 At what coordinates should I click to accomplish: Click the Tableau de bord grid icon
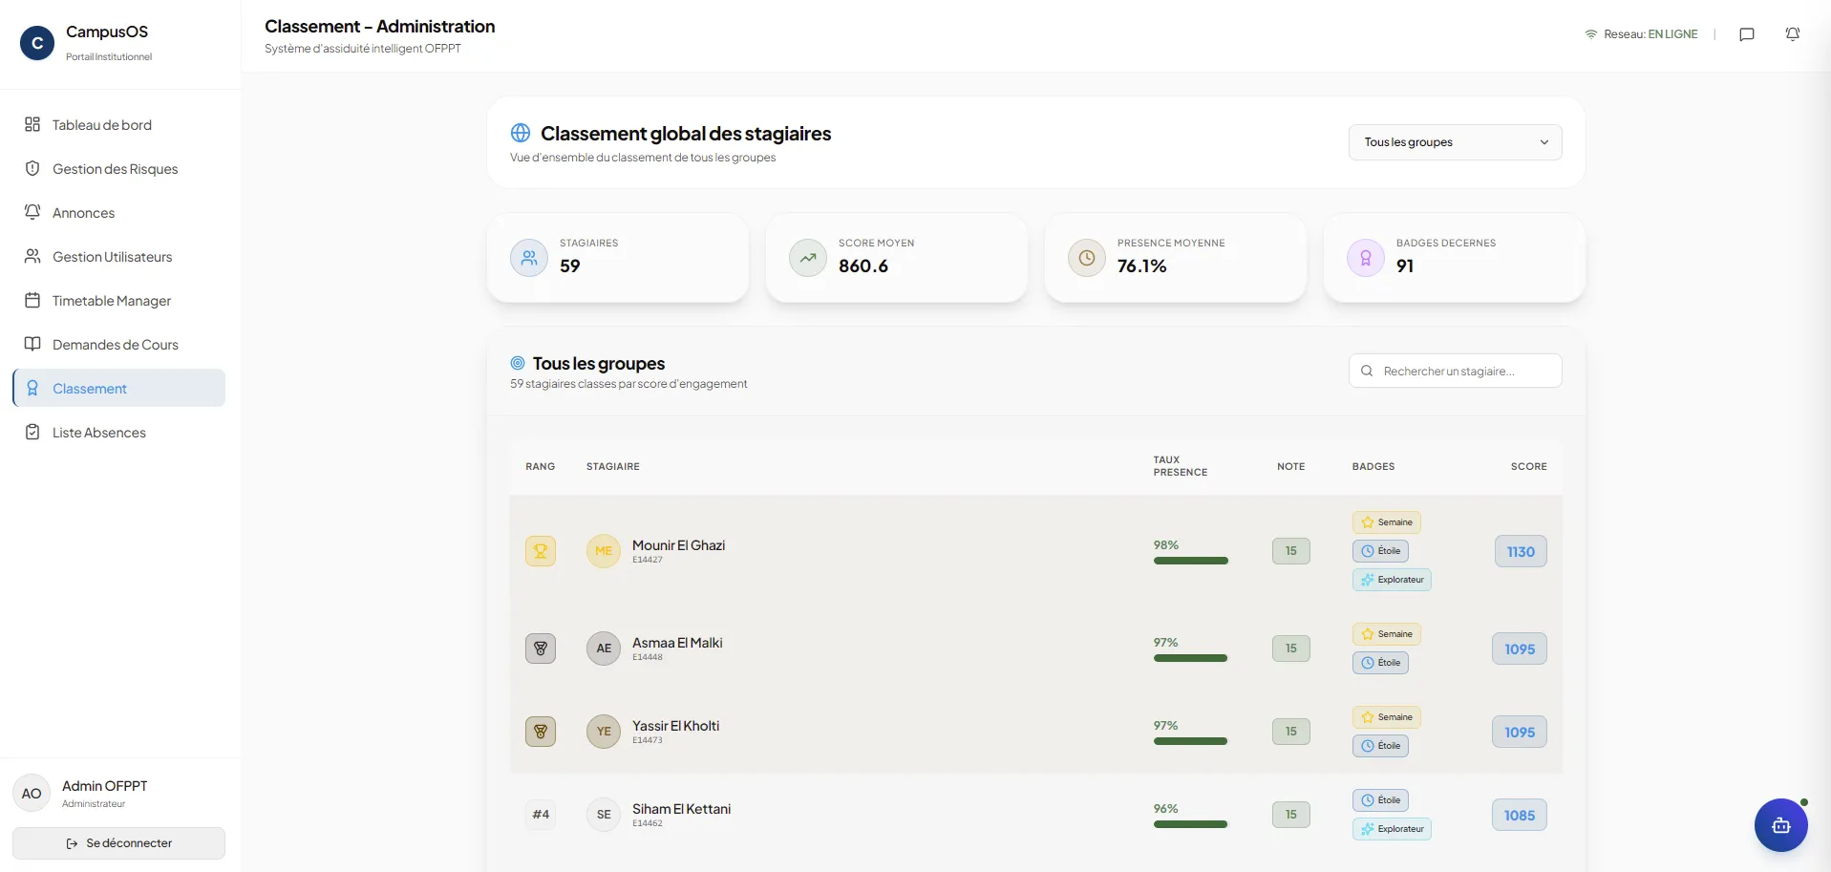coord(32,124)
